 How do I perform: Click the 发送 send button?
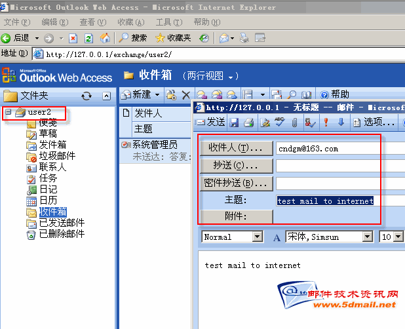(x=210, y=122)
